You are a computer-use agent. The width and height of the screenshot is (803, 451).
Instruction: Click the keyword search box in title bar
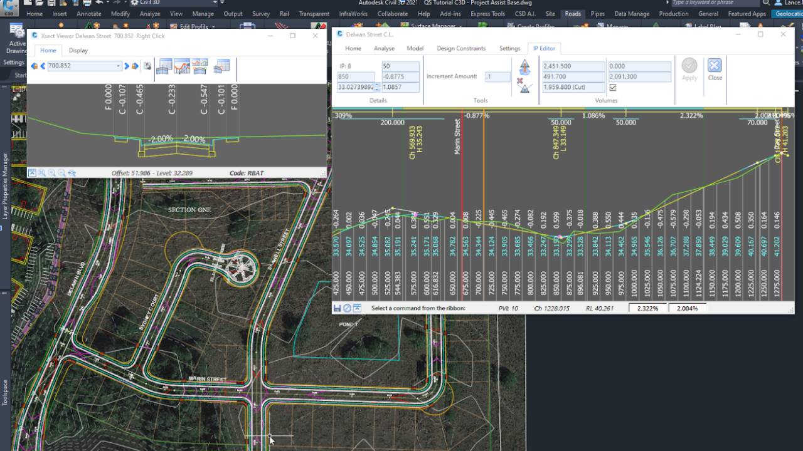coord(715,3)
